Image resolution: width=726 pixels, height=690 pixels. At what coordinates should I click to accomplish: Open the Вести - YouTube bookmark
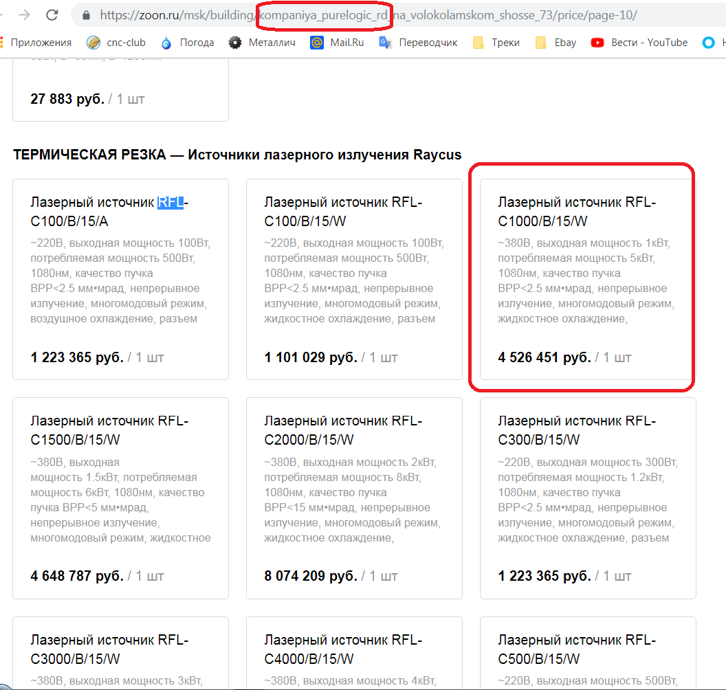639,43
